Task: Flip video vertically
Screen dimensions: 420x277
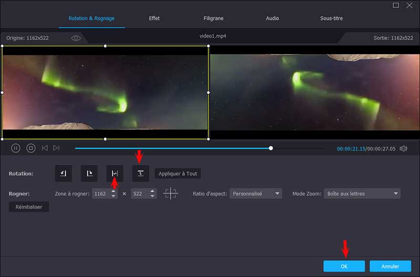Action: (141, 173)
